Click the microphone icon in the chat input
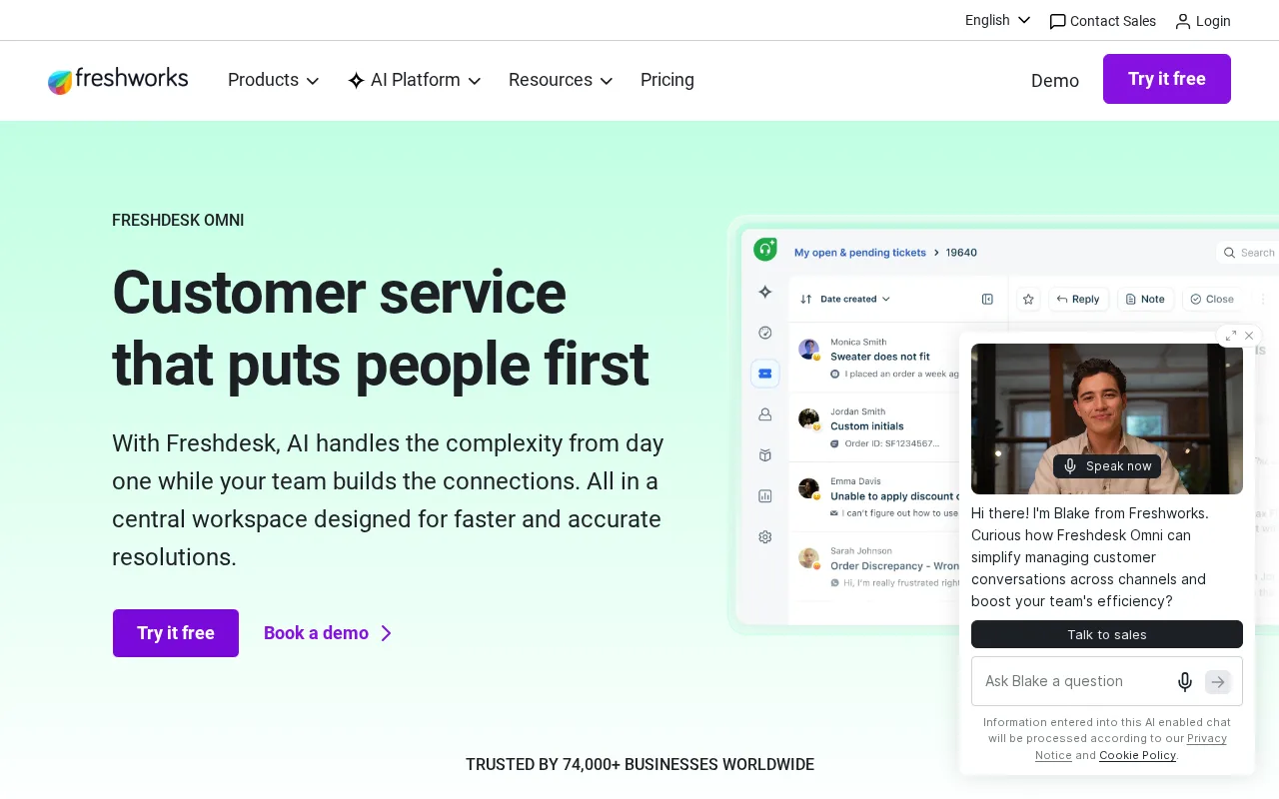The height and width of the screenshot is (799, 1279). (x=1185, y=681)
